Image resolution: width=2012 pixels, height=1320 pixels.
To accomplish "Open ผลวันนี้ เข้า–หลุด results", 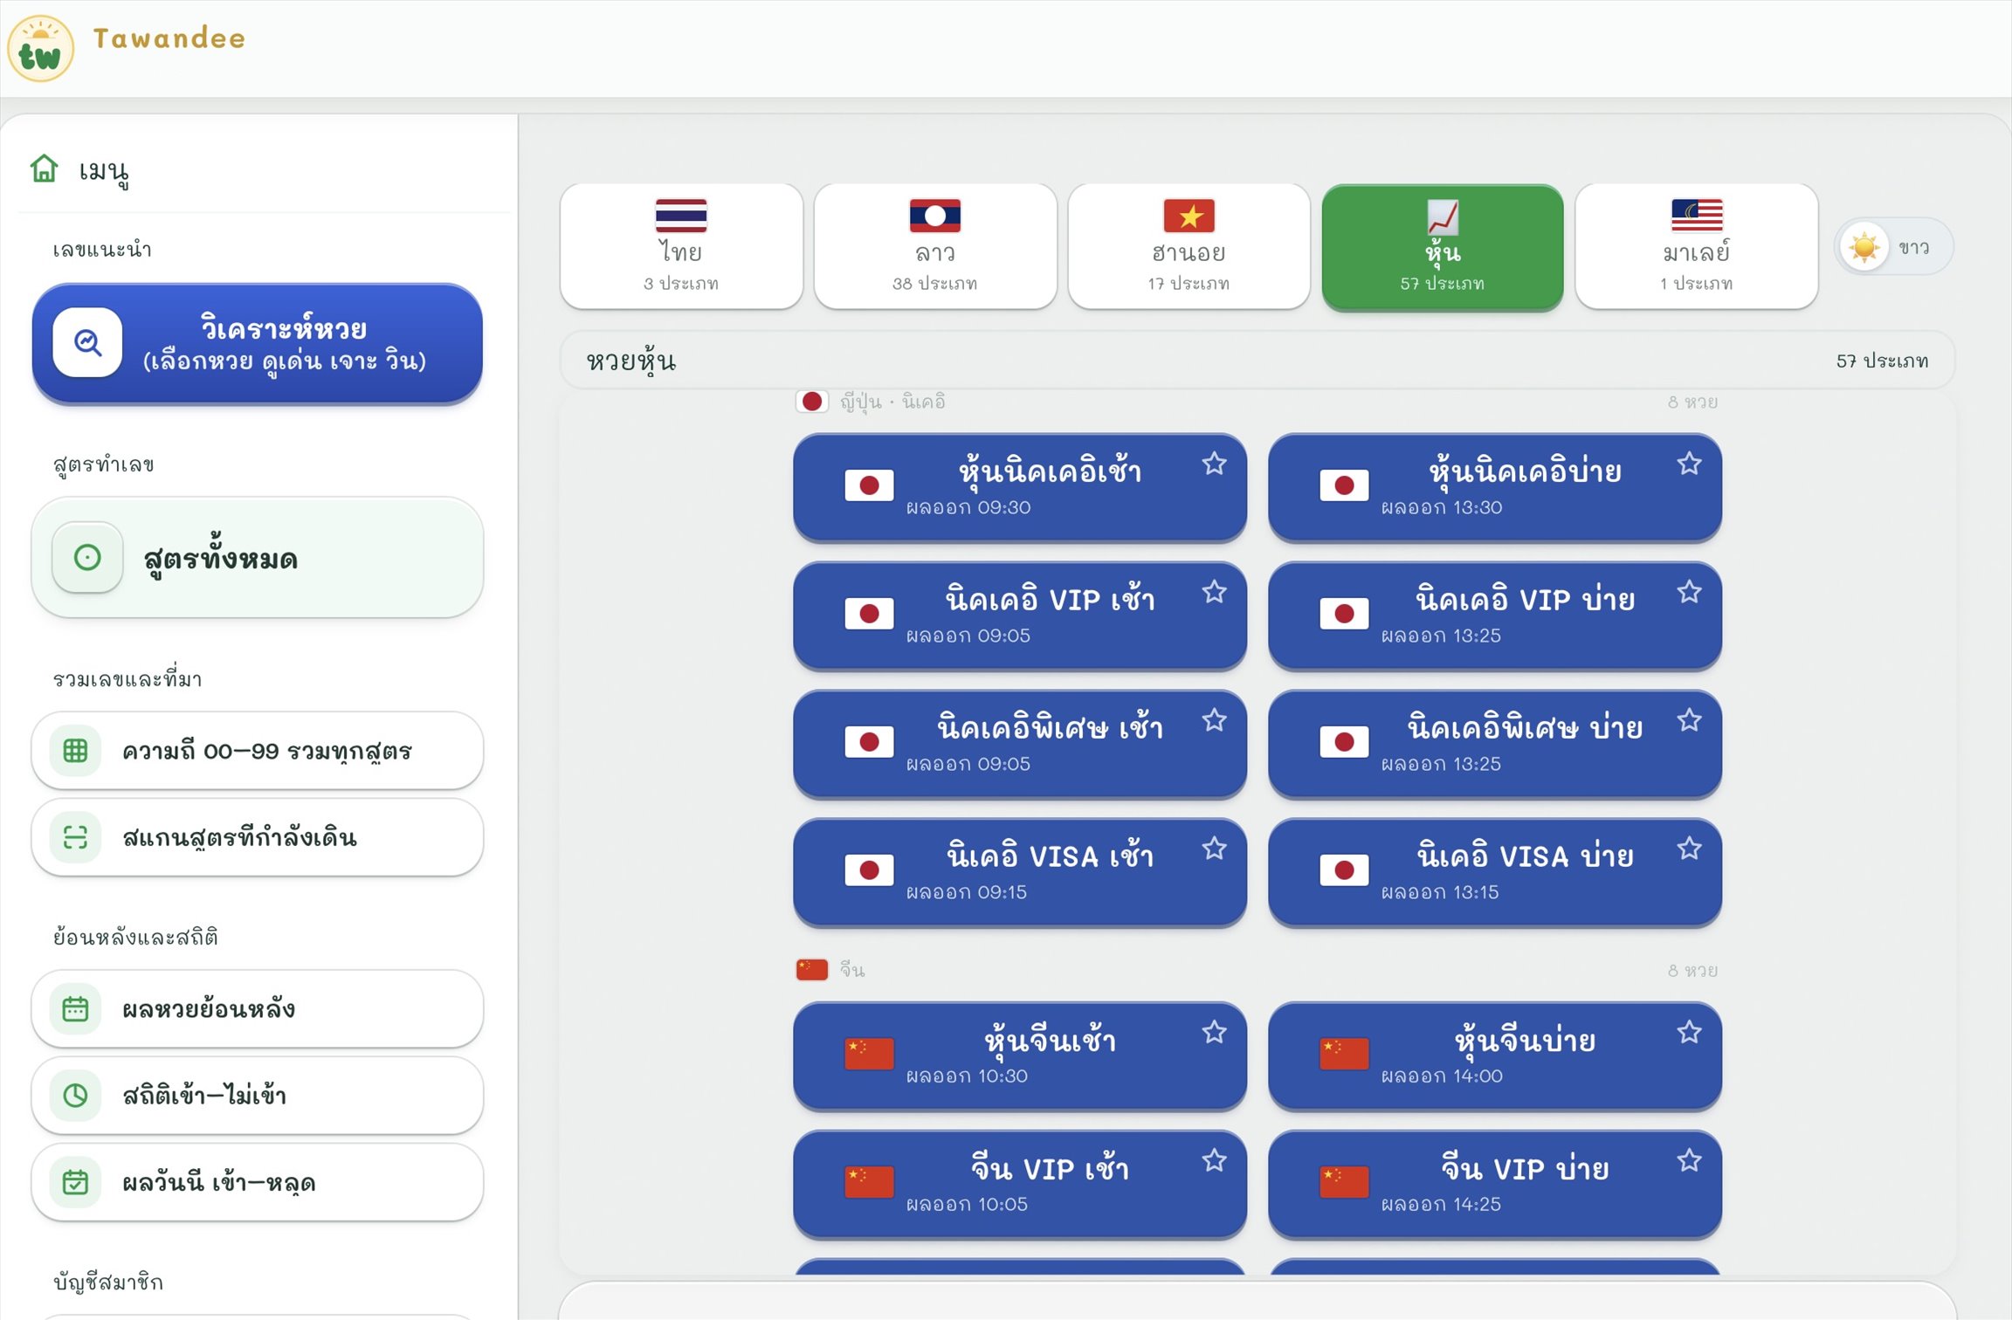I will tap(258, 1182).
